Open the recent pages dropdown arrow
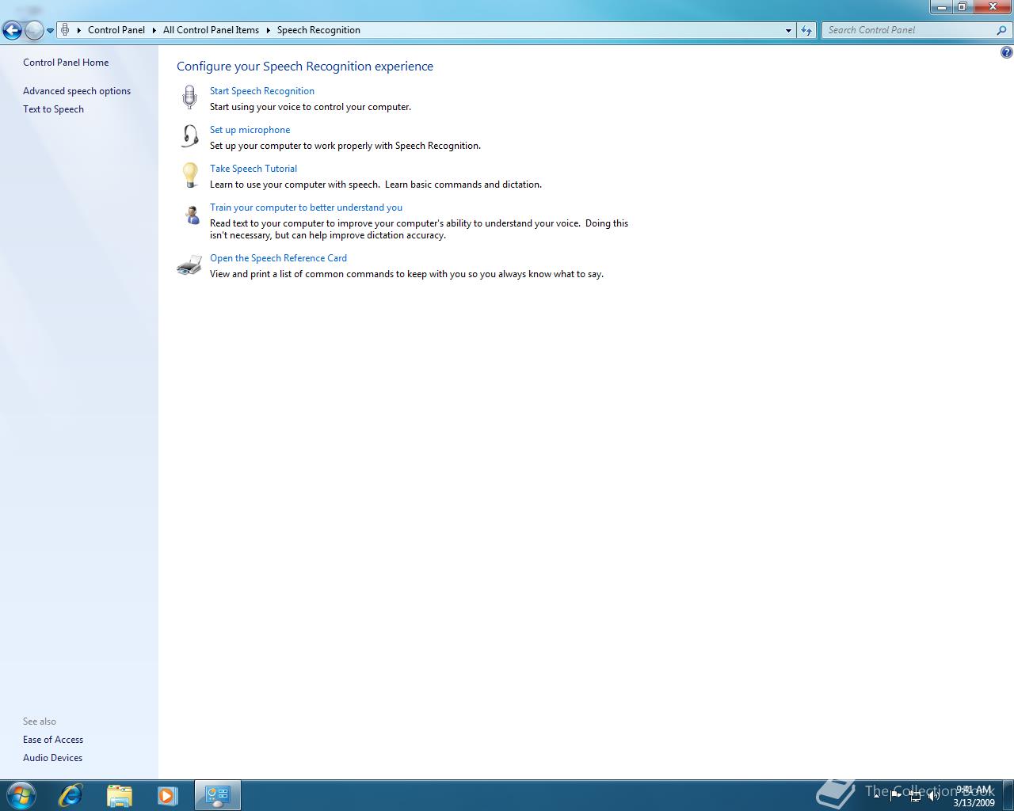The image size is (1014, 811). click(x=51, y=31)
